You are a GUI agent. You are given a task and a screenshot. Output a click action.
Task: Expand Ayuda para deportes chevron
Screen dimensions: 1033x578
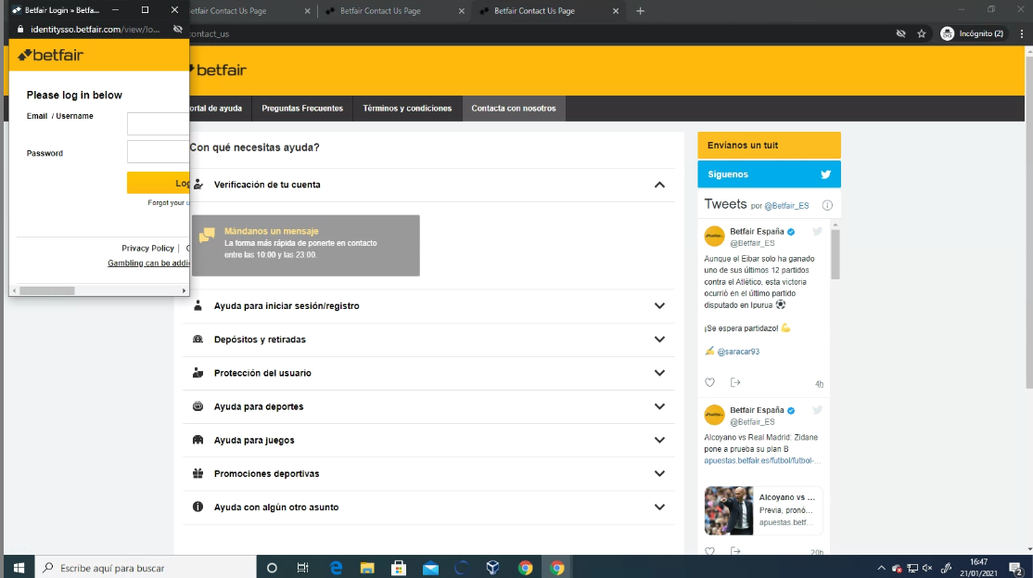[659, 406]
